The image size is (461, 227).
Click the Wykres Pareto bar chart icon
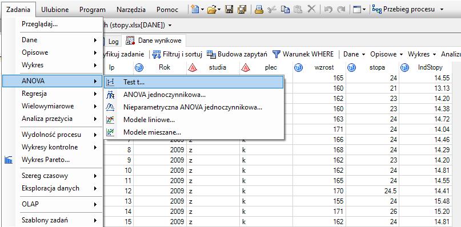coord(9,160)
